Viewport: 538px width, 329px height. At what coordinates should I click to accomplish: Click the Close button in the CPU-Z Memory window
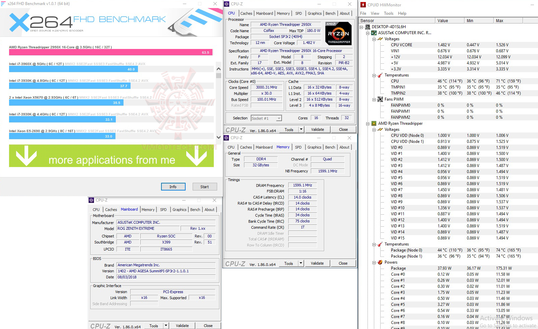(343, 263)
